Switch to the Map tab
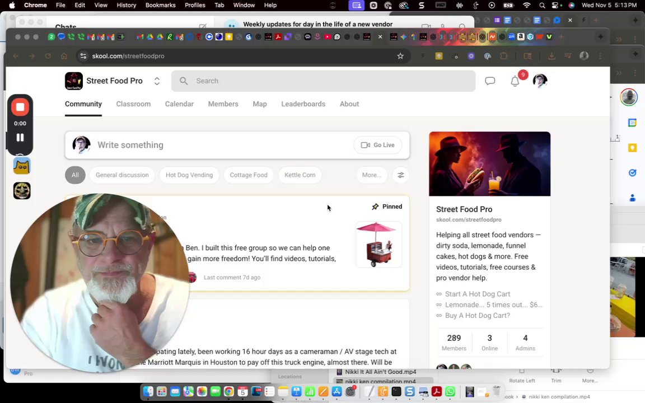 [x=260, y=104]
